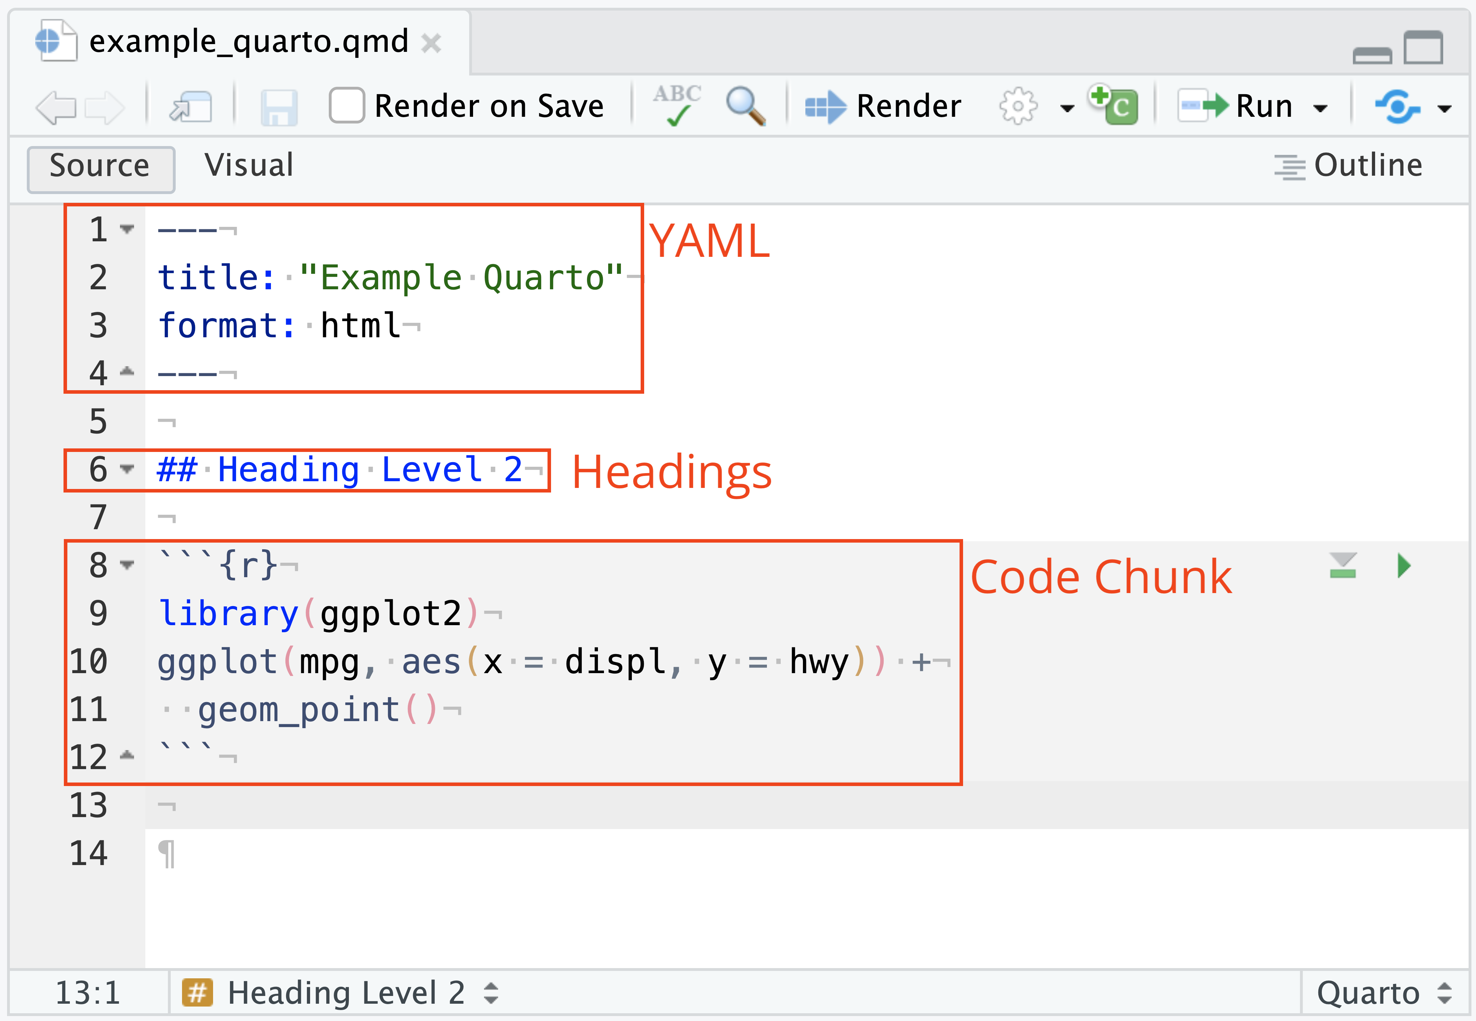This screenshot has width=1476, height=1021.
Task: Minimize the source pane
Action: [1372, 56]
